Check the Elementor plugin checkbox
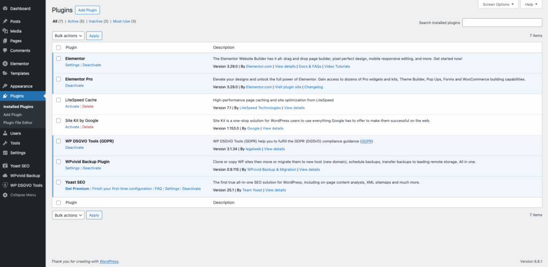This screenshot has height=267, width=548. click(x=58, y=59)
